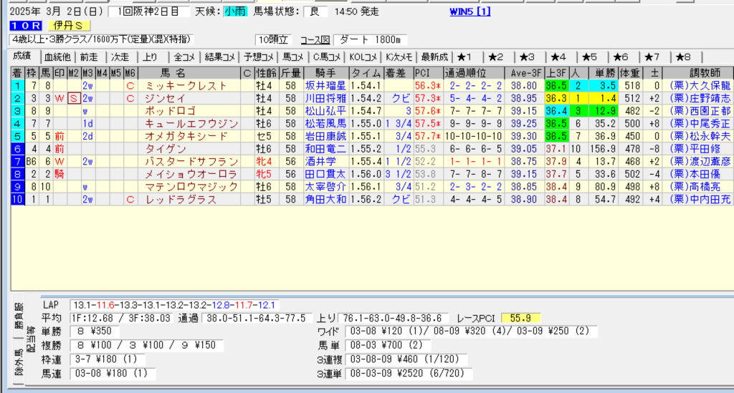Sort by the タイム column header
The image size is (734, 393).
(x=366, y=73)
